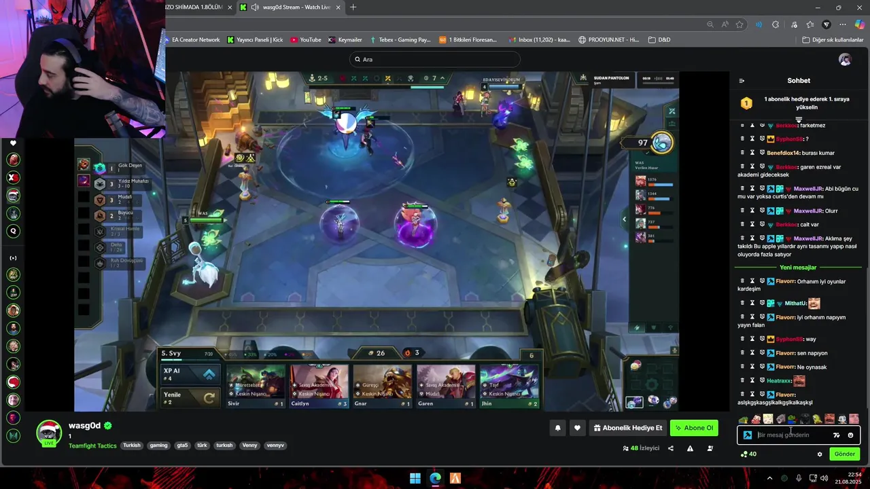Close the wasg0d Stream tab

coord(338,7)
